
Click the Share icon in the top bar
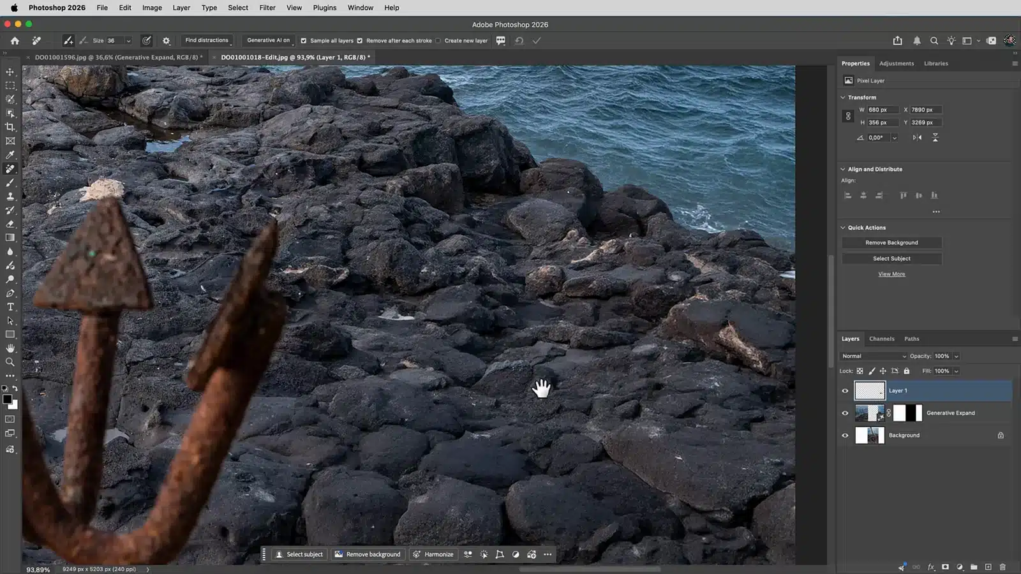898,40
